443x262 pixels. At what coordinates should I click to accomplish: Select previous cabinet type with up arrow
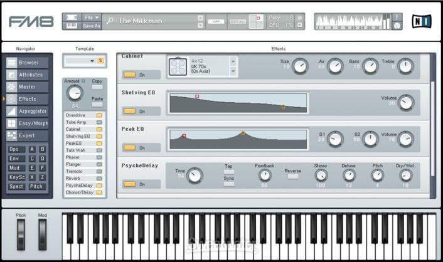233,61
